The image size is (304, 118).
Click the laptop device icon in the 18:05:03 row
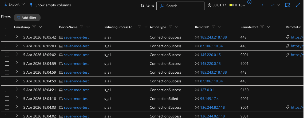point(61,46)
